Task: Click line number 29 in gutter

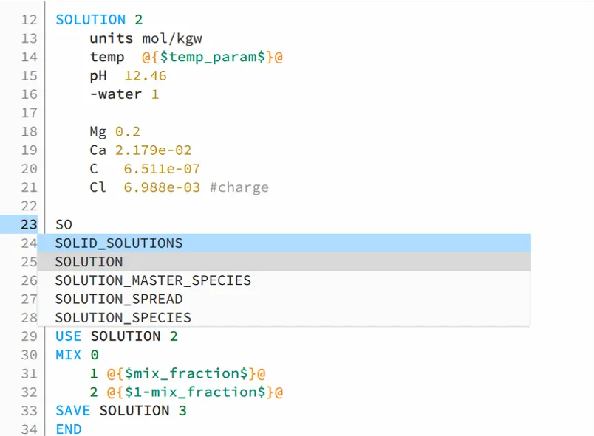Action: pyautogui.click(x=29, y=336)
